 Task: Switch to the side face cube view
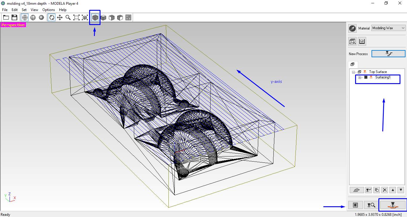tap(120, 18)
